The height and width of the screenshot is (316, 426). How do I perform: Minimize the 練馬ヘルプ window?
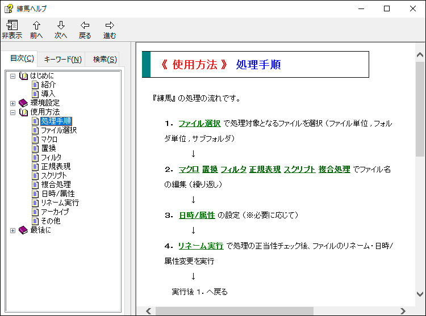(x=361, y=9)
